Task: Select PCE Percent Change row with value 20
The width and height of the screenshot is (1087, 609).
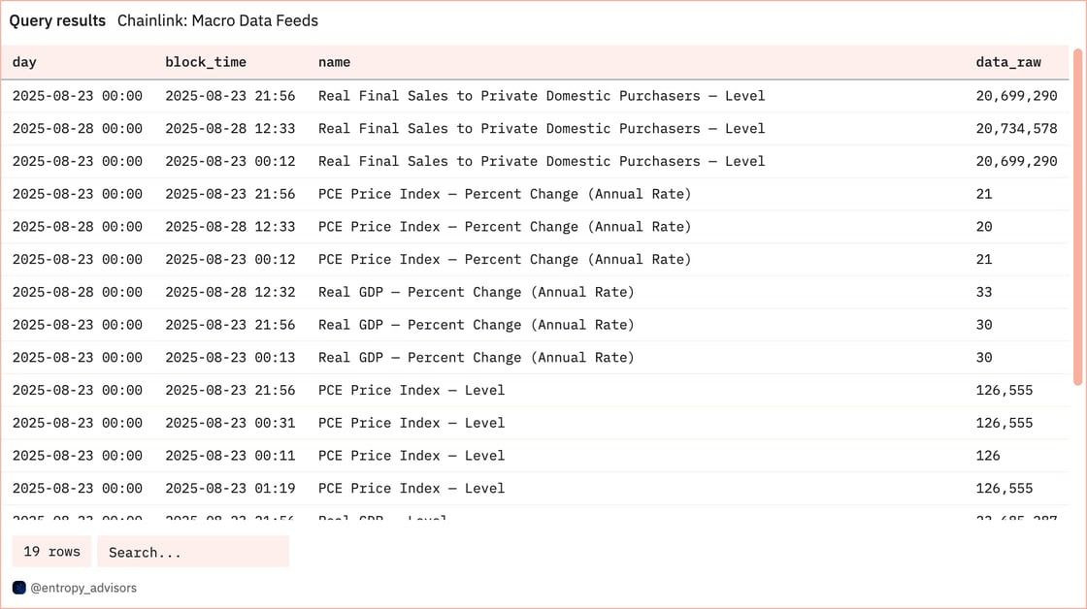Action: point(535,227)
